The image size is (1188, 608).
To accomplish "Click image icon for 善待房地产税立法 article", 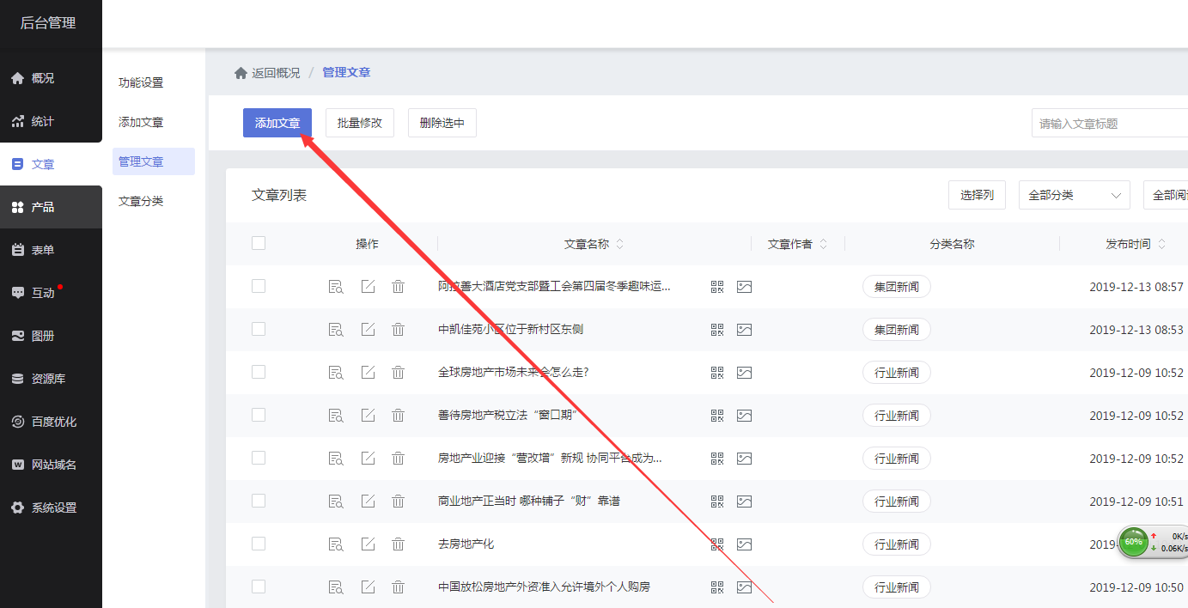I will 744,416.
